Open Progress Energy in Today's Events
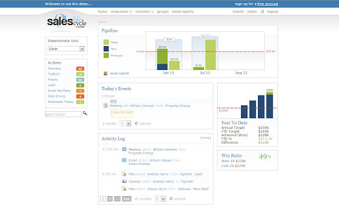 click(x=178, y=106)
